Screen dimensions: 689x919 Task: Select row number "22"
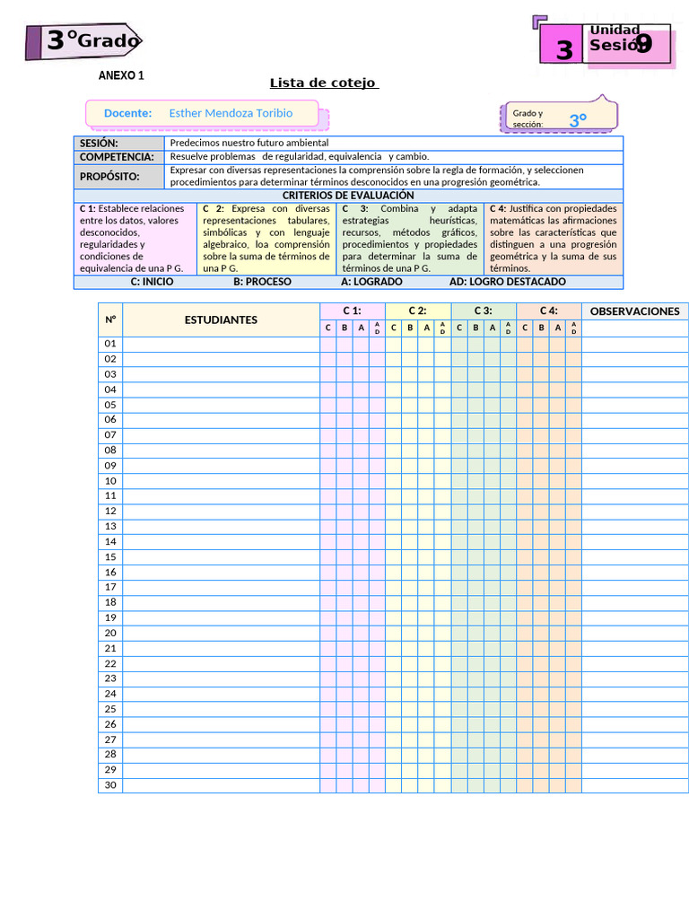pyautogui.click(x=110, y=663)
